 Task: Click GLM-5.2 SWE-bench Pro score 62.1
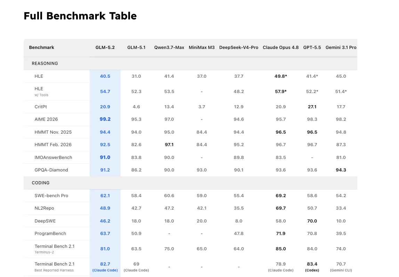105,196
